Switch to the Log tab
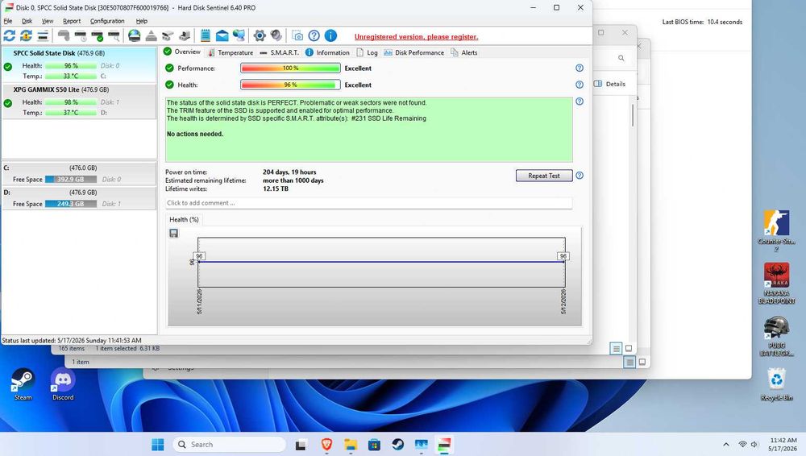The image size is (806, 456). (367, 52)
